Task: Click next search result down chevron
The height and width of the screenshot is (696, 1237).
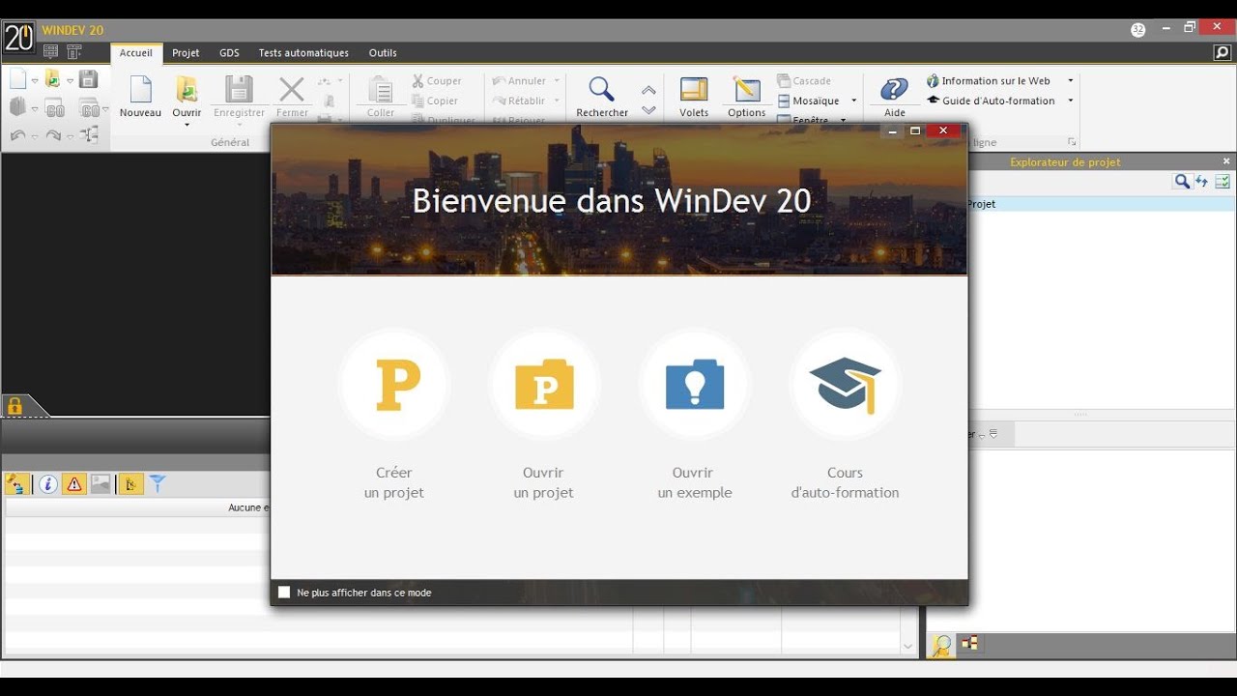Action: click(648, 110)
